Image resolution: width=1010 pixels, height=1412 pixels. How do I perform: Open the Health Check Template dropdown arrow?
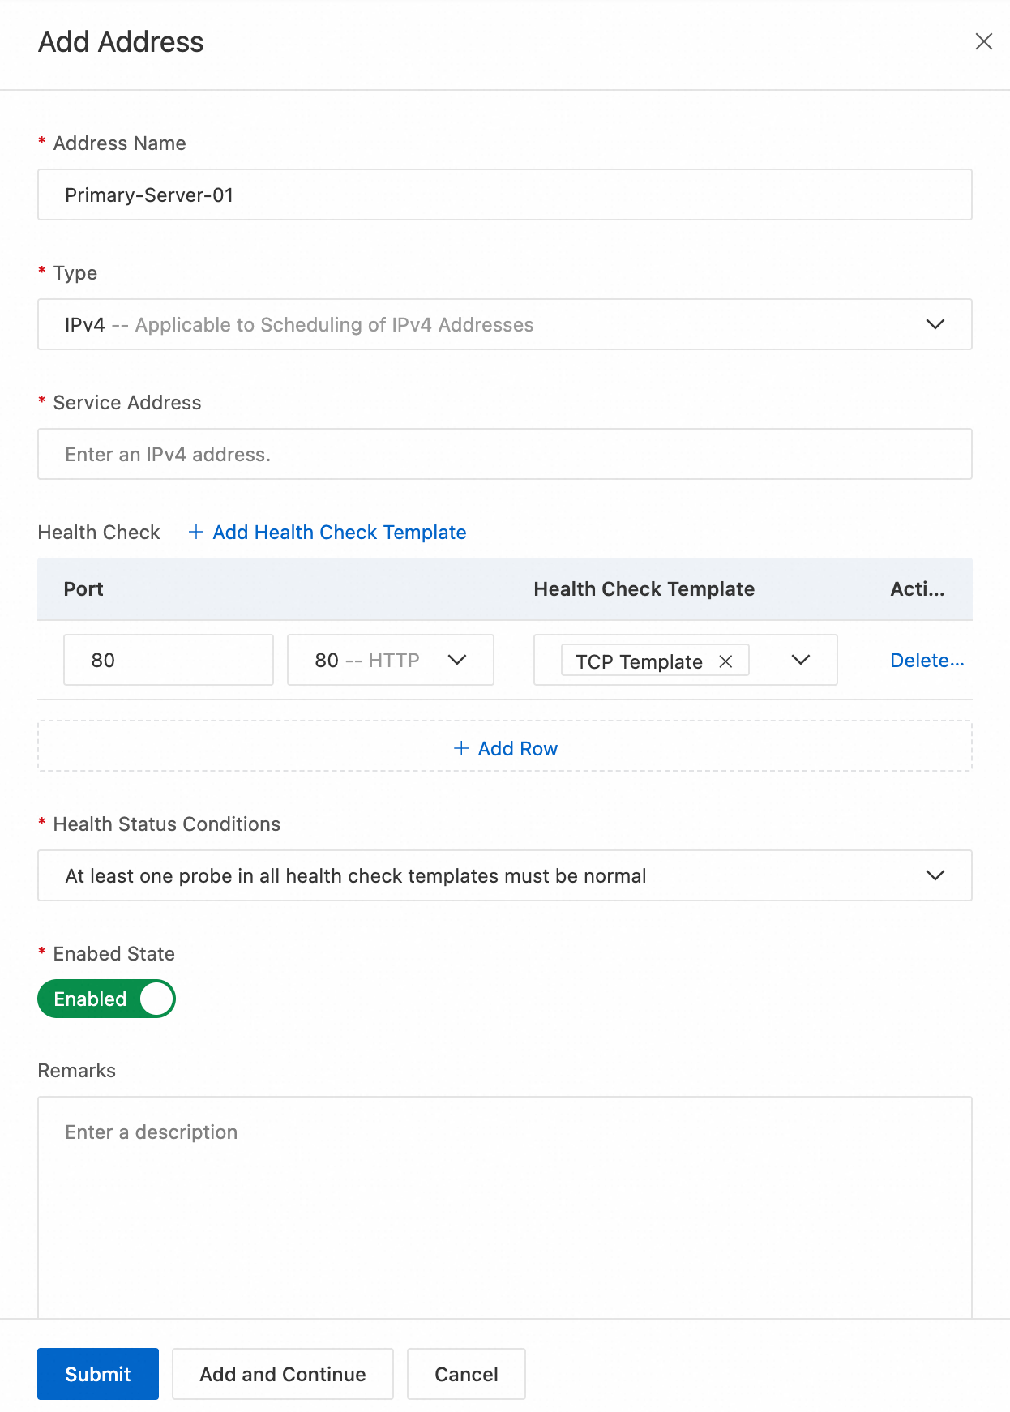point(800,660)
